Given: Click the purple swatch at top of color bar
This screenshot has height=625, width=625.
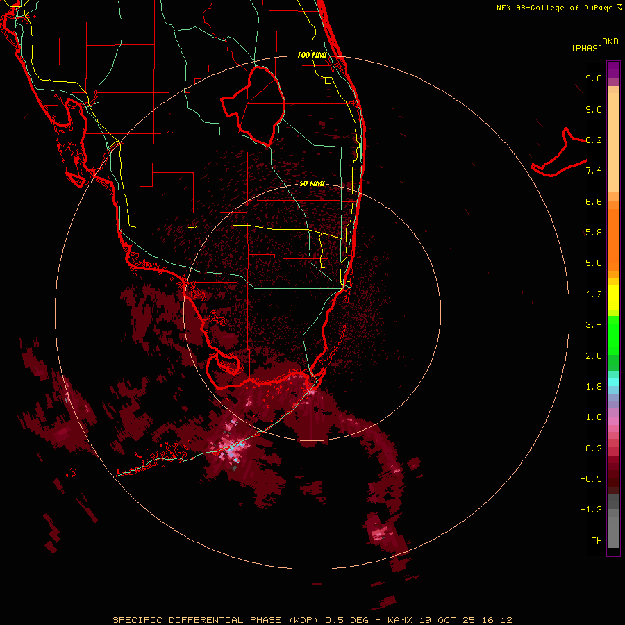Looking at the screenshot, I should click(x=613, y=69).
